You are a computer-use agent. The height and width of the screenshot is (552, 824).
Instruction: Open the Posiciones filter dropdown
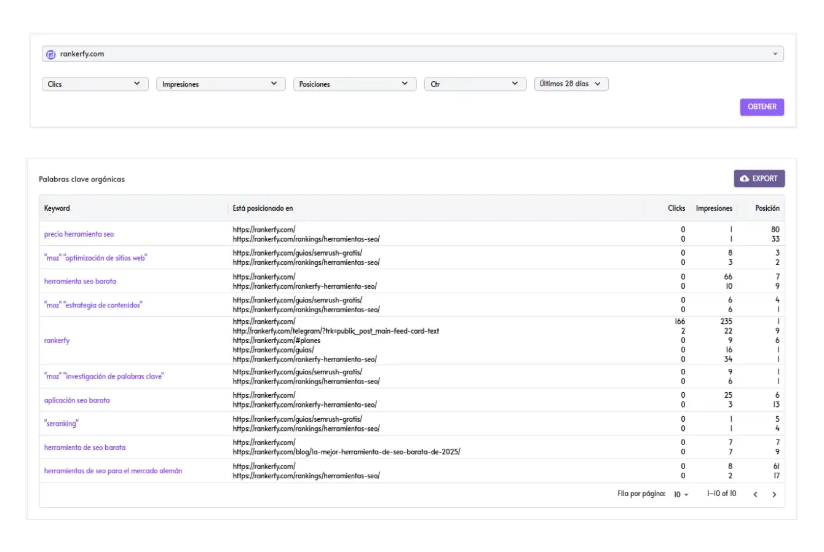click(x=355, y=84)
